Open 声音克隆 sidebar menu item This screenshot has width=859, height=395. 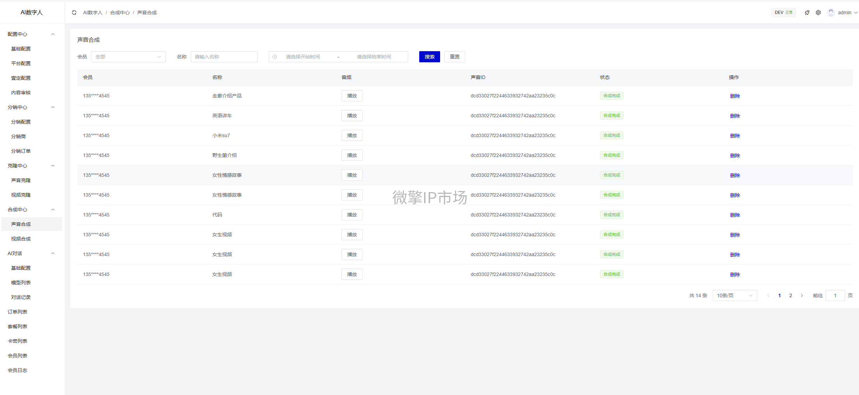(21, 180)
